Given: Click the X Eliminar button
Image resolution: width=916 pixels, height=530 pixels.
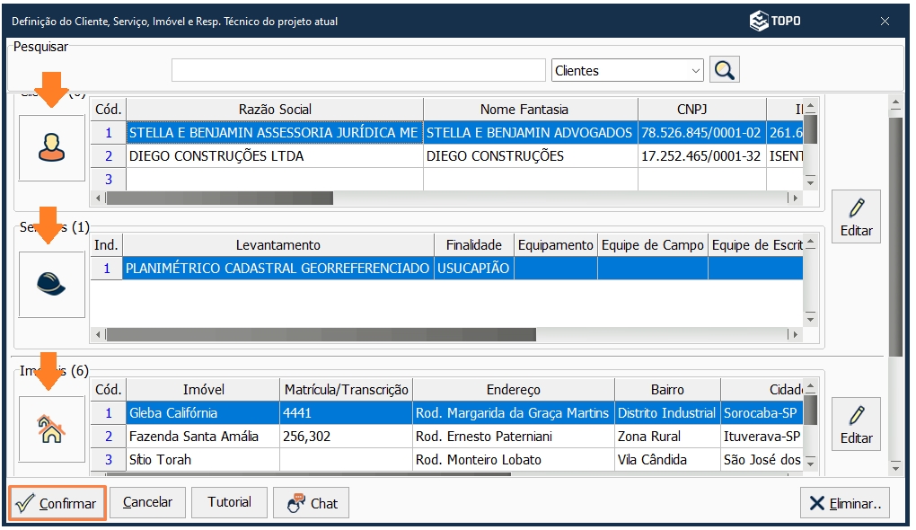Looking at the screenshot, I should click(x=845, y=502).
